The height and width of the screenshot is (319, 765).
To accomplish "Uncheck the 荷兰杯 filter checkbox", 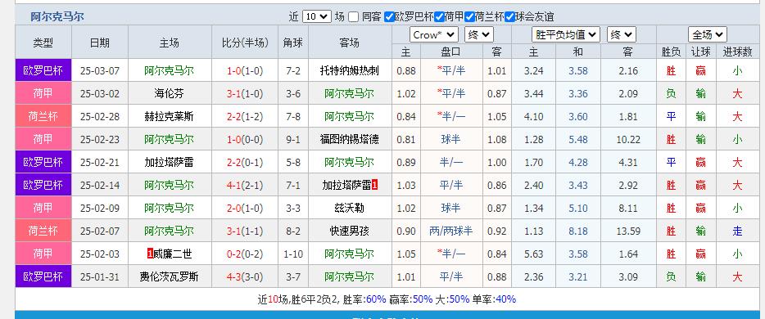I will tap(469, 16).
